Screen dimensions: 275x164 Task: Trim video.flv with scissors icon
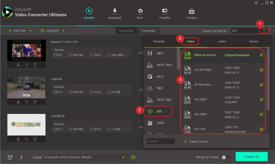click(x=18, y=101)
